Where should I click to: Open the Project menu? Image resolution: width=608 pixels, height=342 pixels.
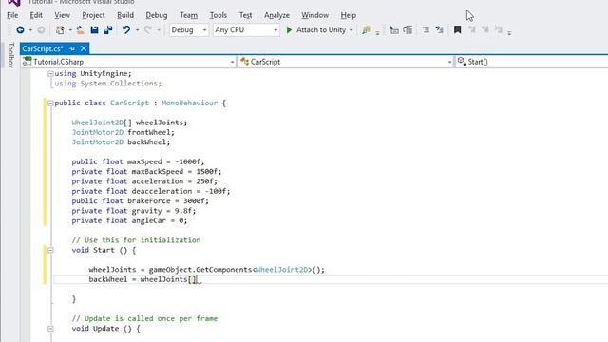point(93,15)
